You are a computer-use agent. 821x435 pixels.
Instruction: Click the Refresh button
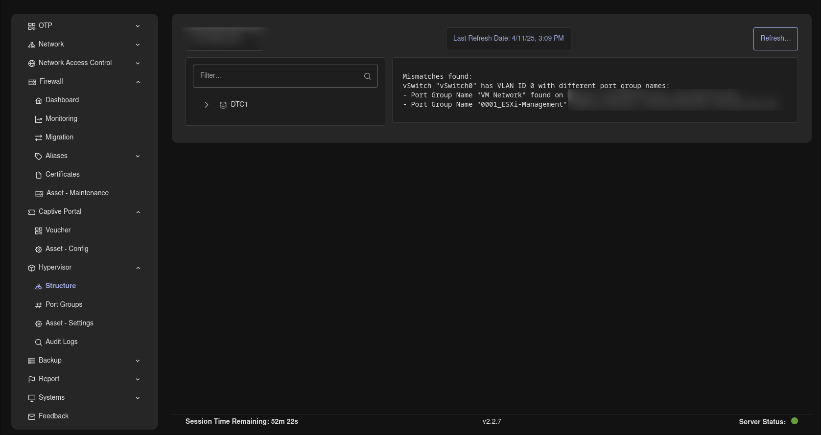coord(775,39)
